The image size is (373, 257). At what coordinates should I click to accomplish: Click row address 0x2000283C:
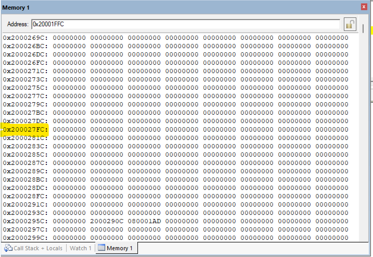point(26,146)
